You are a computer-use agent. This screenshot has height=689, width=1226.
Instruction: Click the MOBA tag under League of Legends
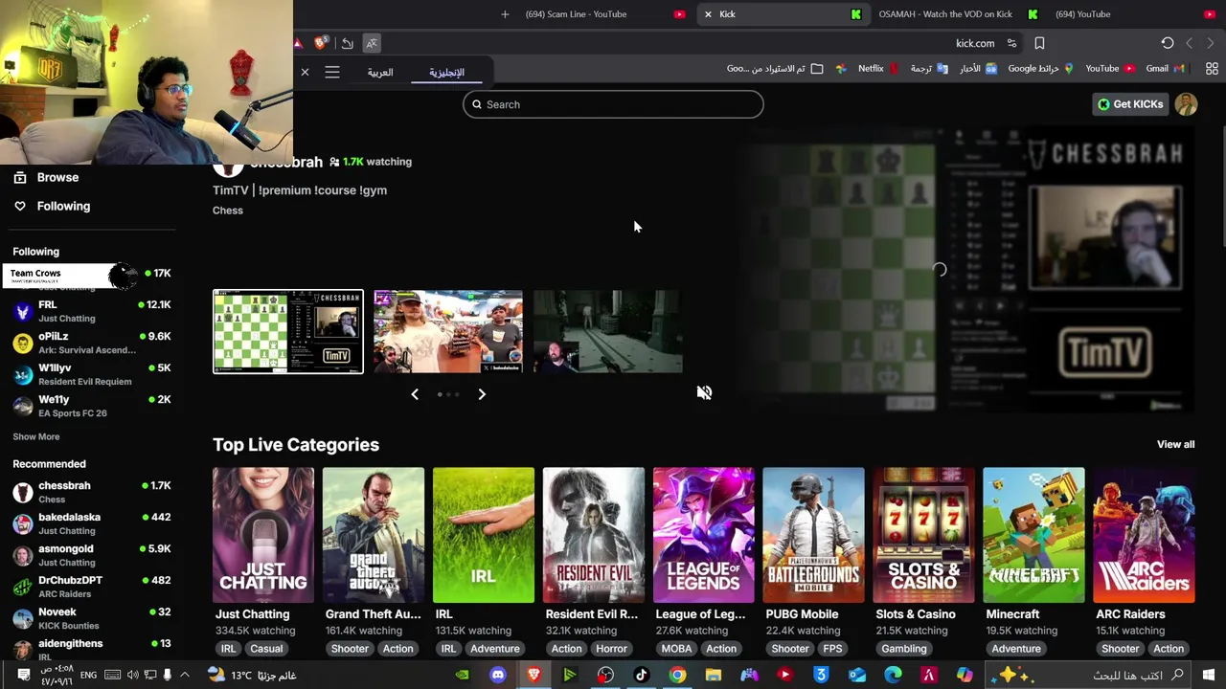coord(676,649)
